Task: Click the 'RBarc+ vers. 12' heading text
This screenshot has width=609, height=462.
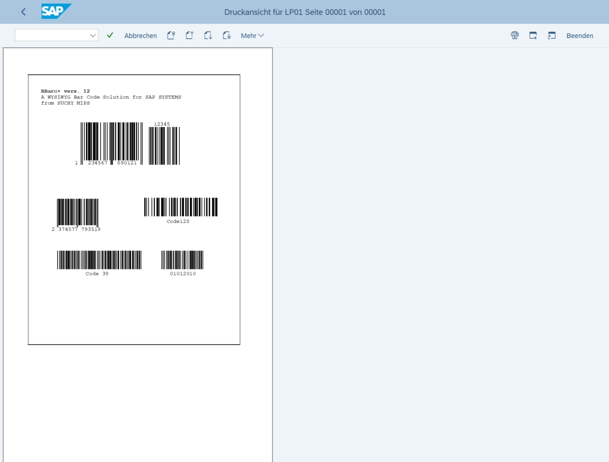Action: [66, 91]
